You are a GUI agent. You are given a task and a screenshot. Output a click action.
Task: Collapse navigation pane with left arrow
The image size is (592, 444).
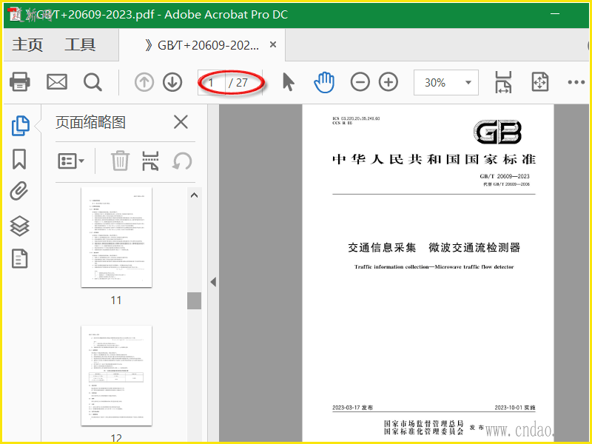pos(213,282)
